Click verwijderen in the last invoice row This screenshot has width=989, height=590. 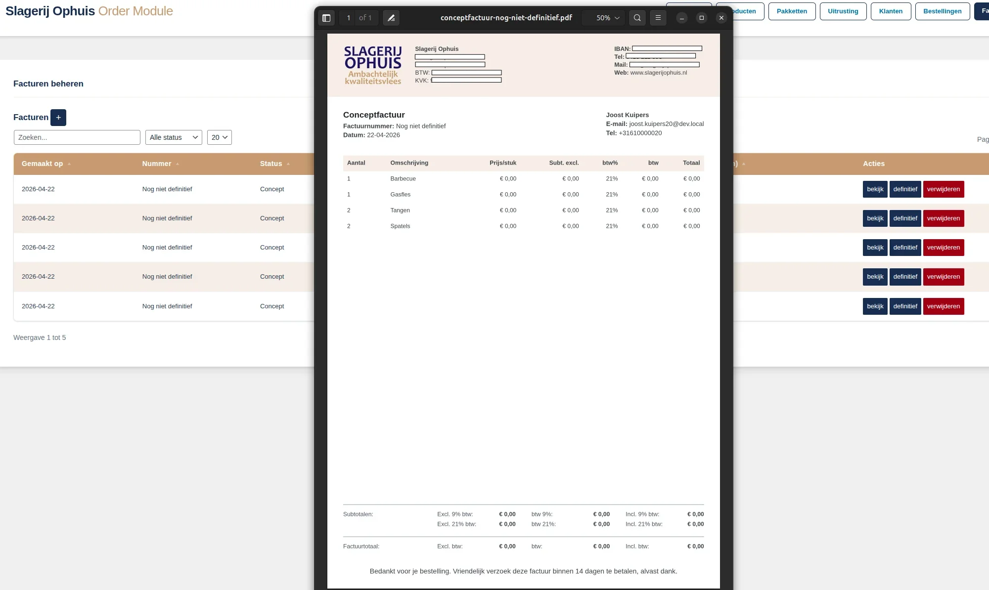pyautogui.click(x=944, y=306)
